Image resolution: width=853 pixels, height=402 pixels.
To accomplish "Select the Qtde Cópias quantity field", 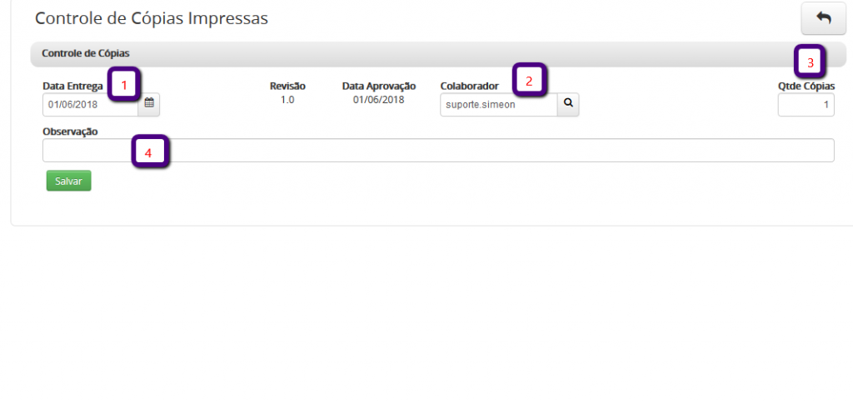I will click(806, 105).
